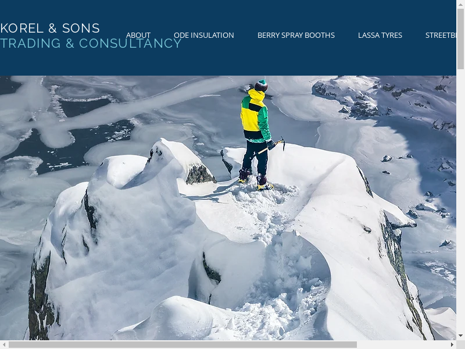
Task: Open the ABOUT page
Action: pos(138,35)
